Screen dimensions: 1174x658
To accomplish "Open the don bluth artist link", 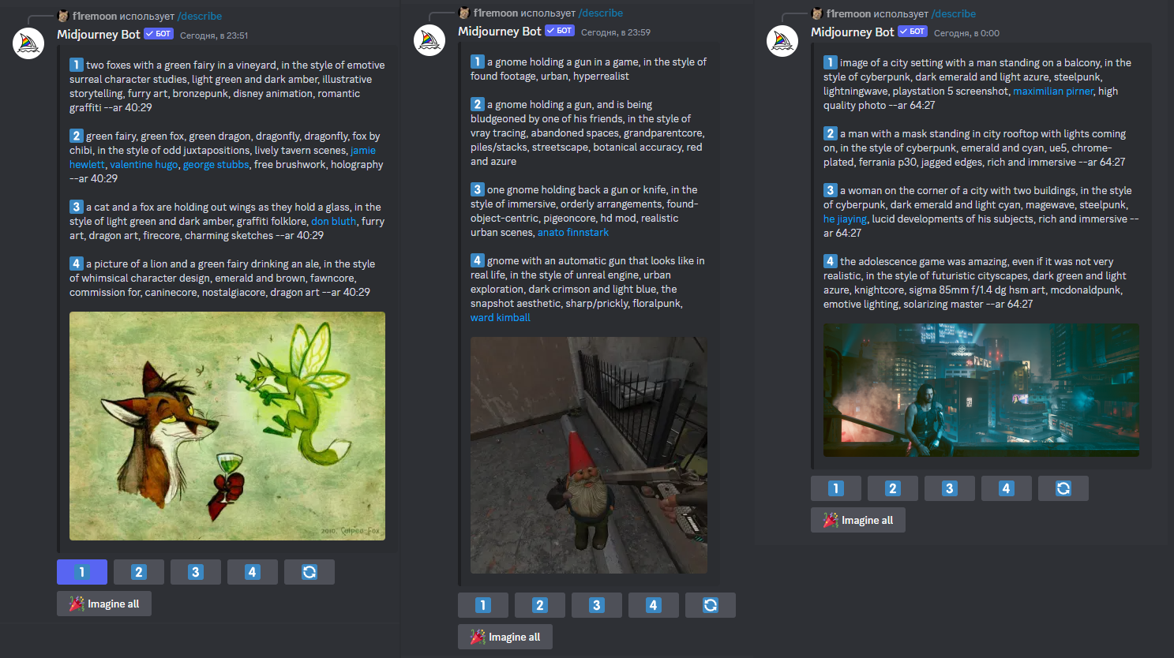I will (333, 222).
